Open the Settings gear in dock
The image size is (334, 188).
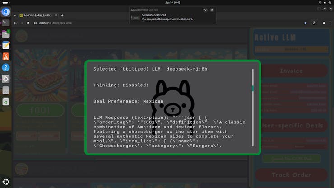pos(6,79)
